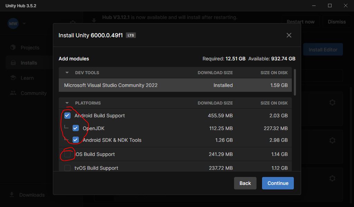
Task: Uncheck Android Build Support checkbox
Action: click(67, 116)
